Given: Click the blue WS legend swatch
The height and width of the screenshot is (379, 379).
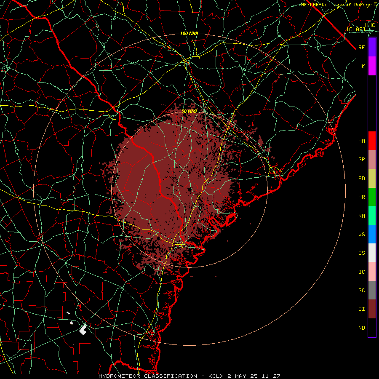Looking at the screenshot, I should 372,234.
